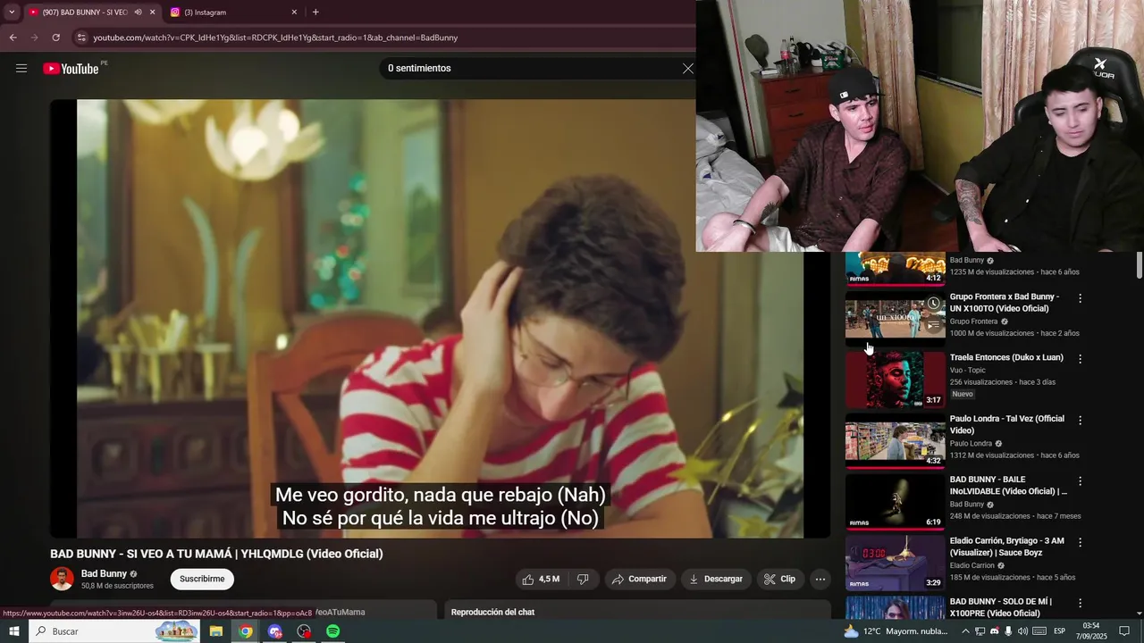Open the Windows Start menu
Image resolution: width=1144 pixels, height=643 pixels.
click(14, 631)
